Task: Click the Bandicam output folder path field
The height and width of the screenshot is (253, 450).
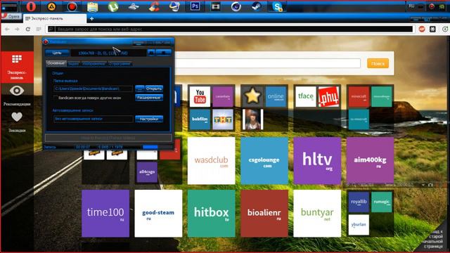Action: click(x=94, y=89)
